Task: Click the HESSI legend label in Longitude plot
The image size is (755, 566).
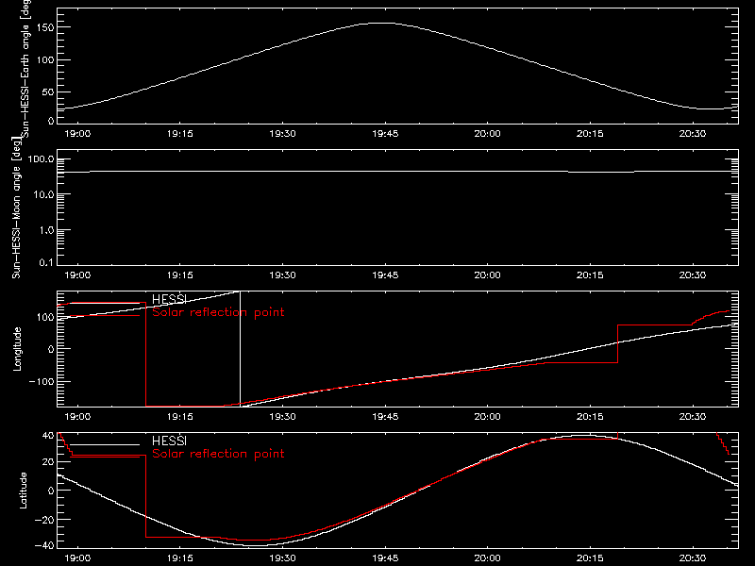Action: tap(169, 299)
